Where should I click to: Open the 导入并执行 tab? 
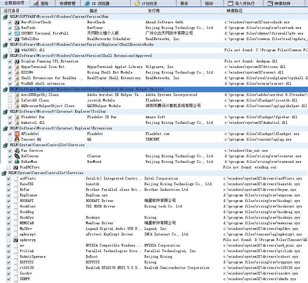(x=243, y=4)
